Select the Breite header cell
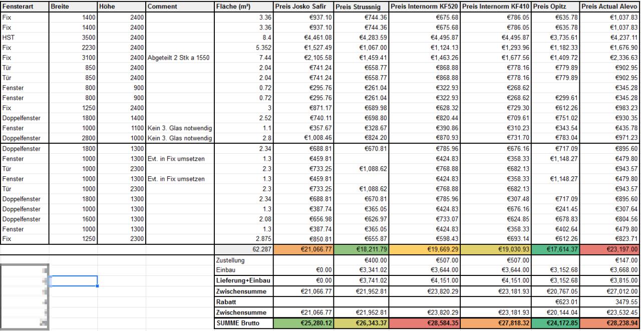Screen dimensions: 641x331 [x=73, y=7]
